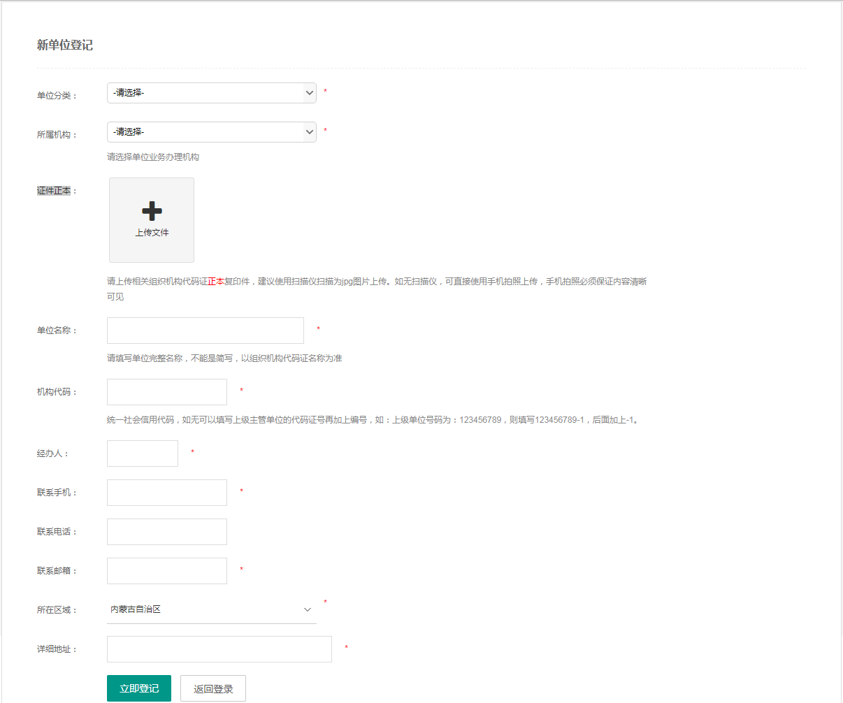Click the 证件正本 field label

point(55,191)
